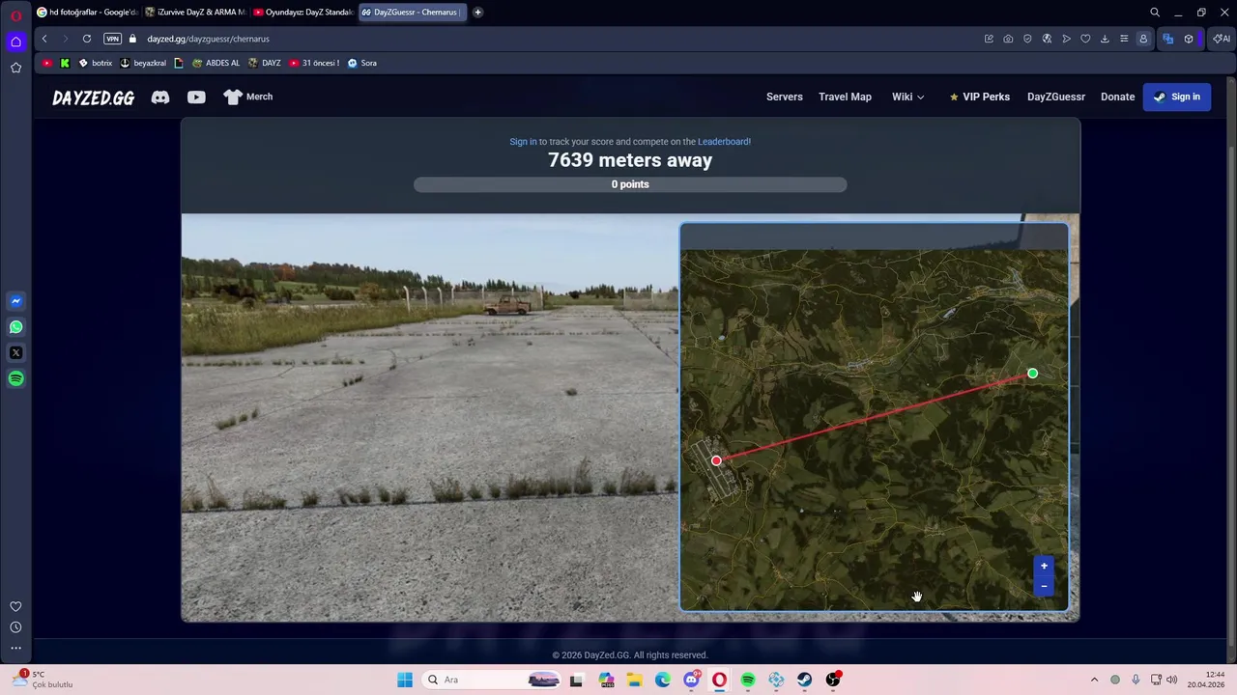Viewport: 1237px width, 695px height.
Task: Open Messenger in the Opera sidebar
Action: (x=16, y=301)
